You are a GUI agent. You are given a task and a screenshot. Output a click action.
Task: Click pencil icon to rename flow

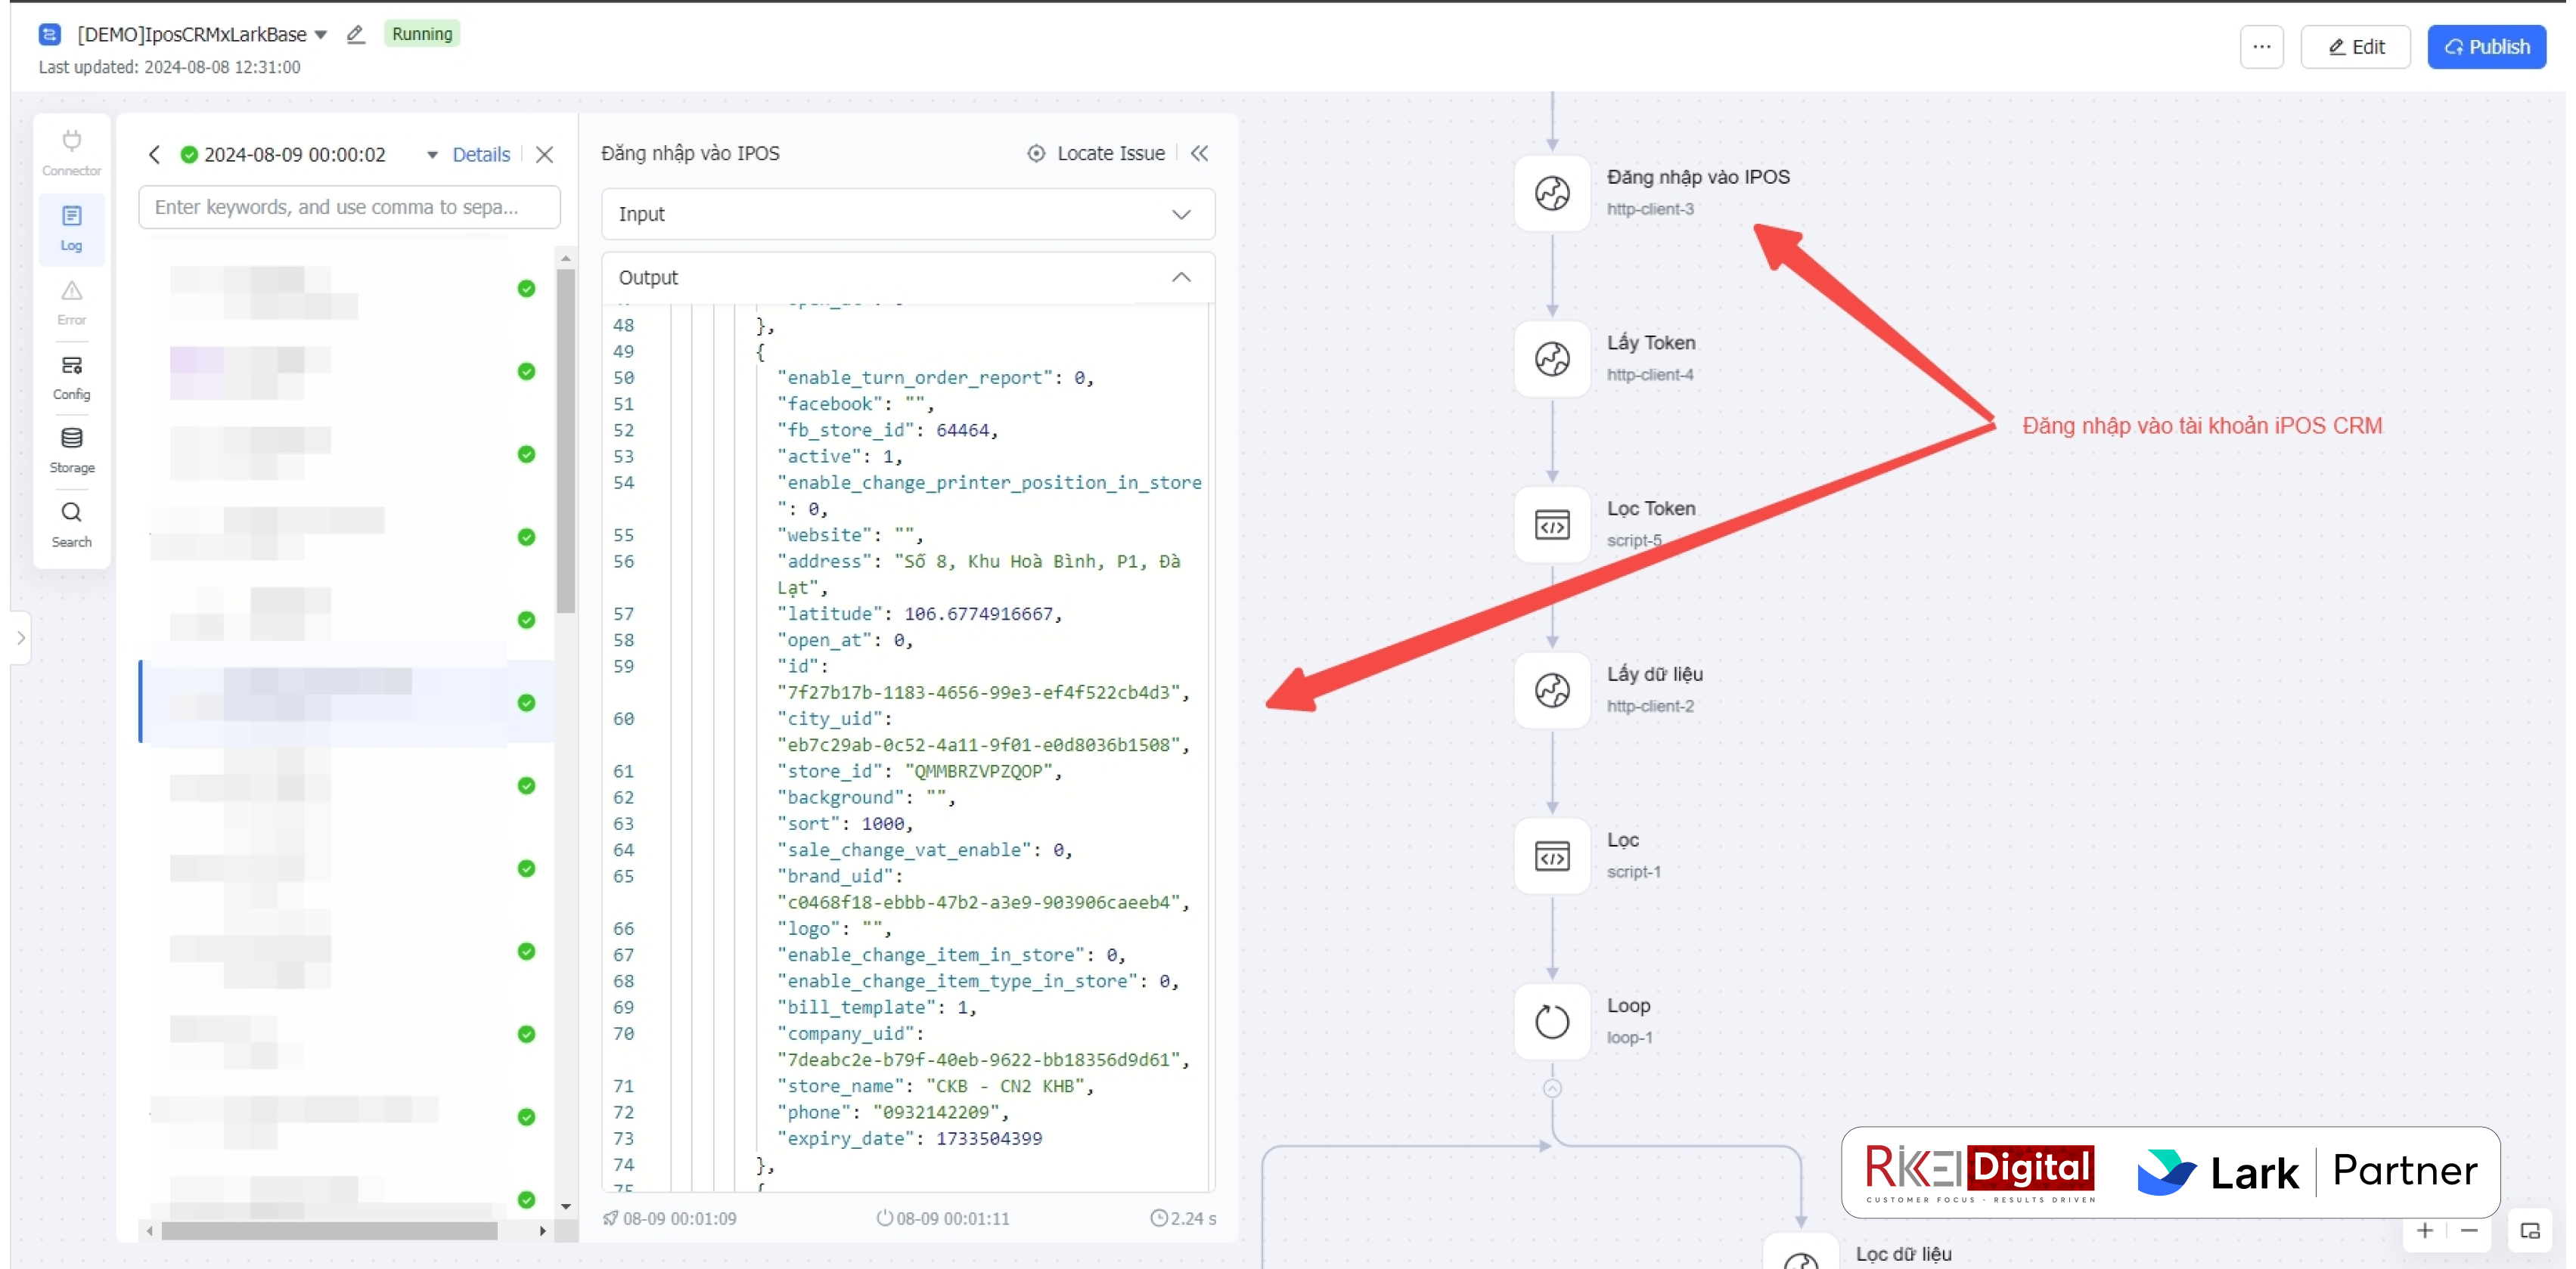pyautogui.click(x=355, y=34)
